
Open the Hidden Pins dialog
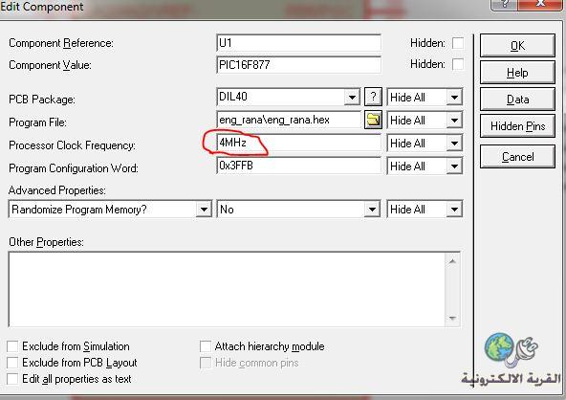pos(517,126)
